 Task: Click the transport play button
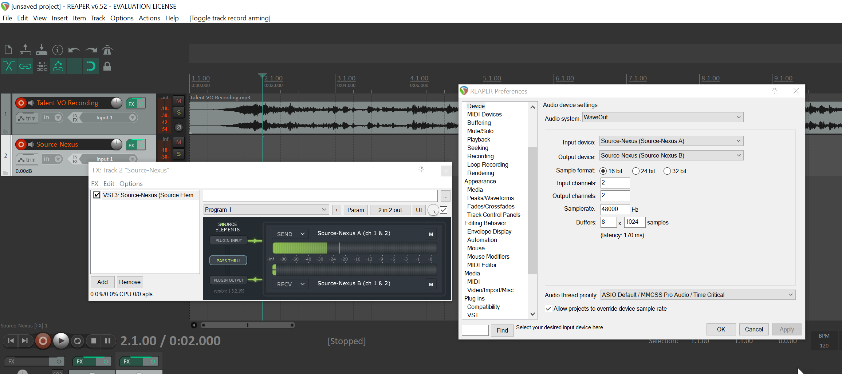[x=61, y=341]
